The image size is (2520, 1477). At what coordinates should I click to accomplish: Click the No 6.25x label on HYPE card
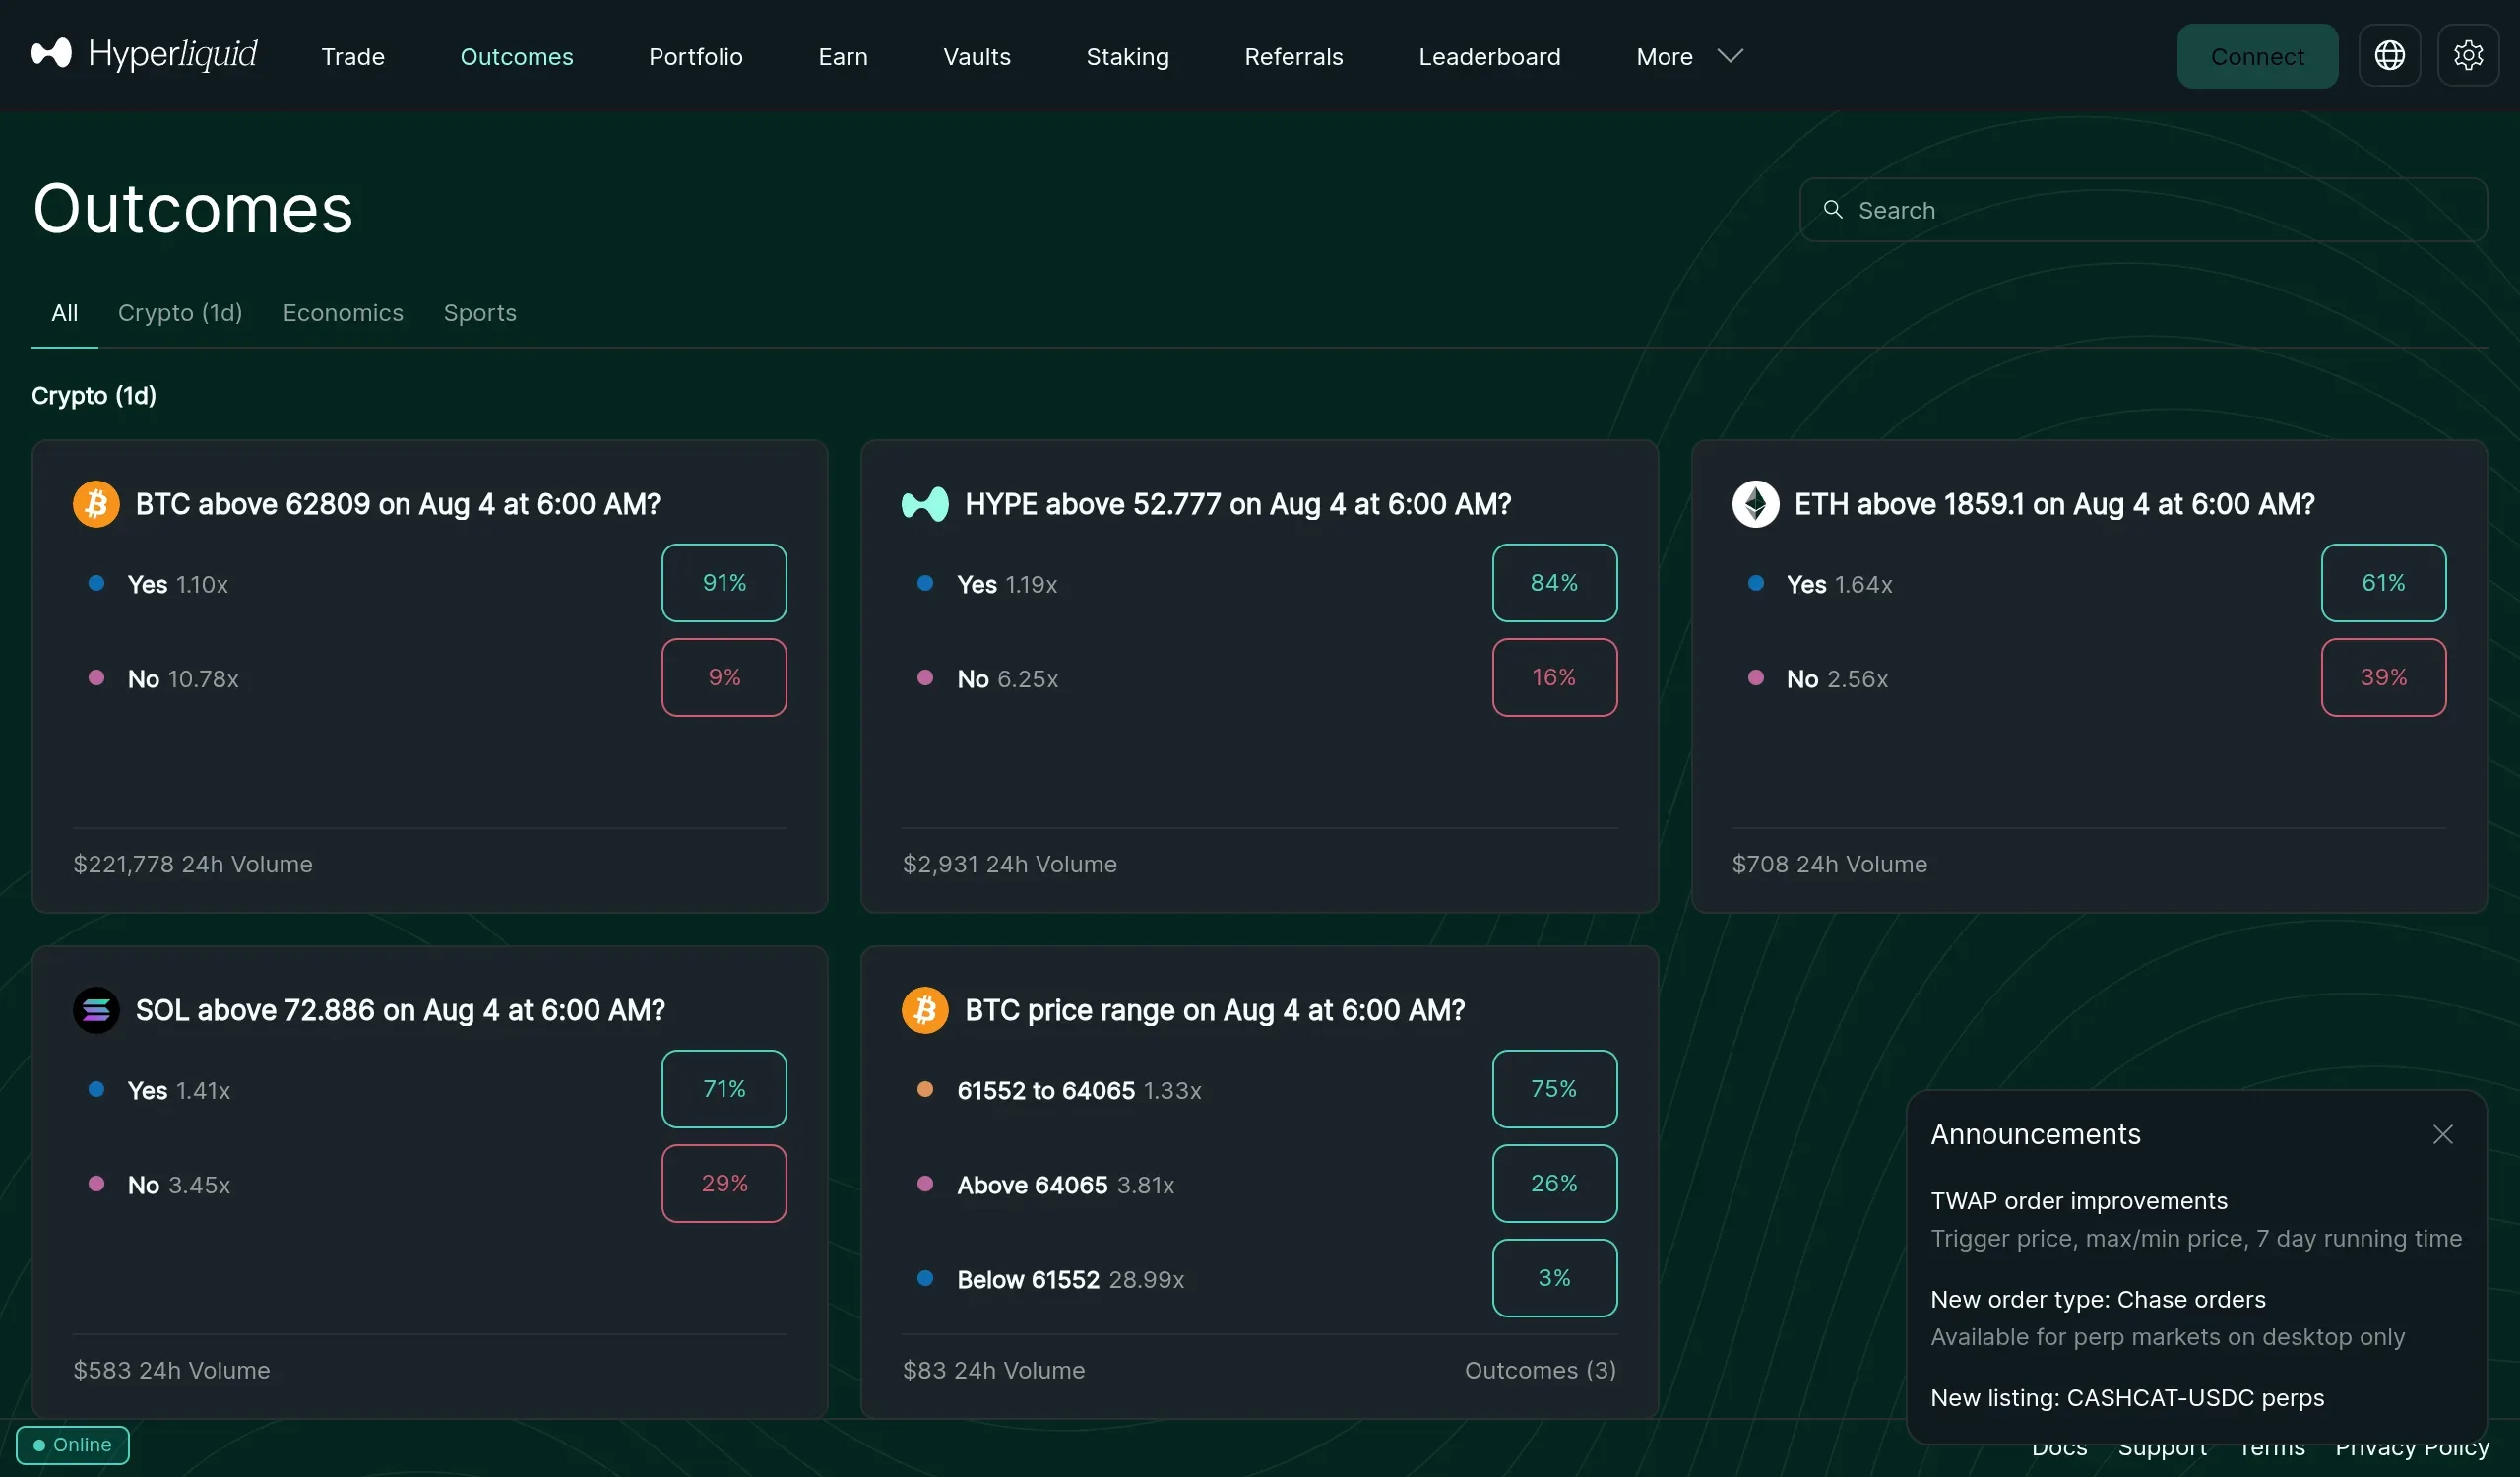pos(1008,679)
